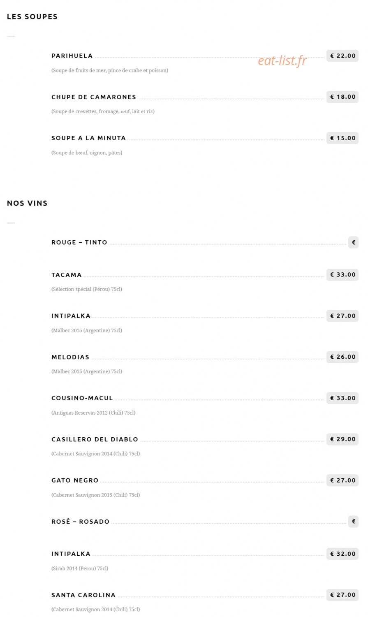Click the Cousino-Macul wine title
Screen dimensions: 368x617
[x=82, y=398]
